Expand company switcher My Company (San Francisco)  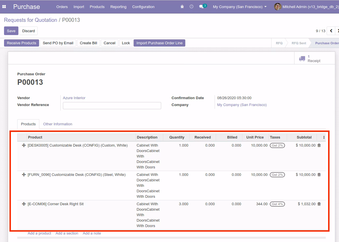click(x=240, y=7)
